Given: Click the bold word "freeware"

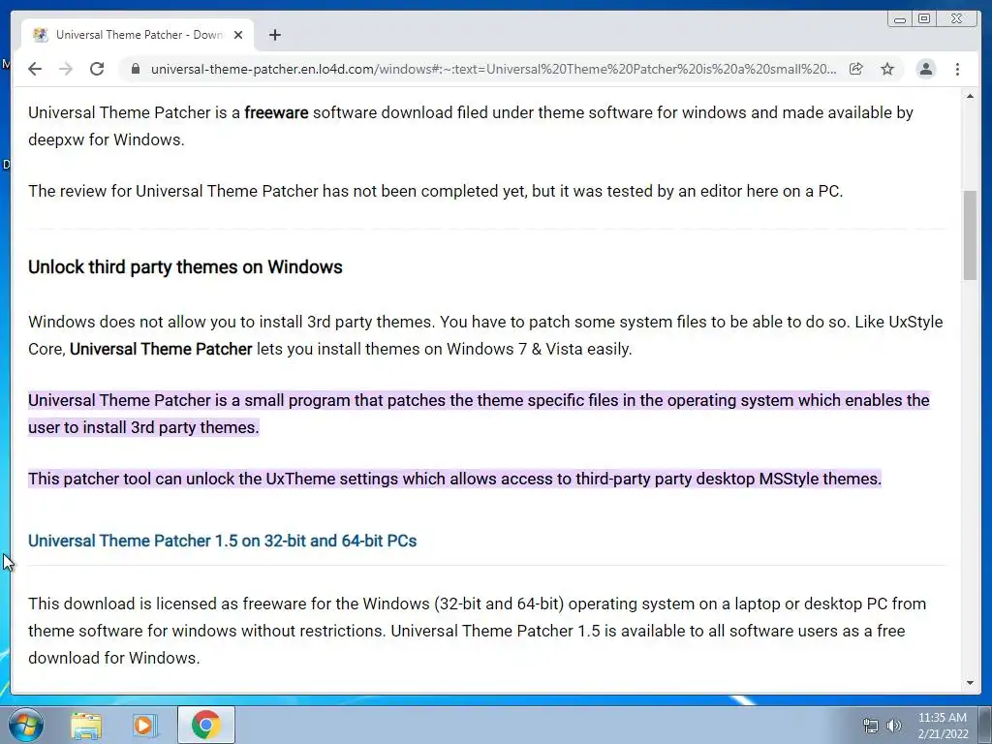Looking at the screenshot, I should pyautogui.click(x=276, y=112).
